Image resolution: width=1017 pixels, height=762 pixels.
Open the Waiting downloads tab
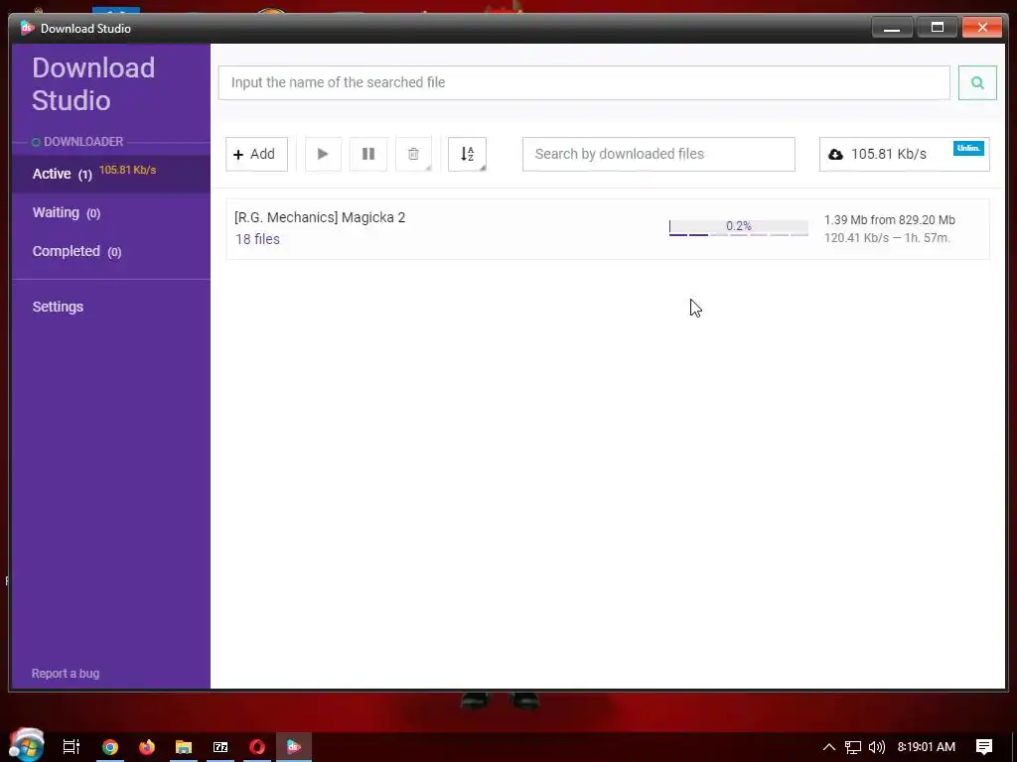111,212
